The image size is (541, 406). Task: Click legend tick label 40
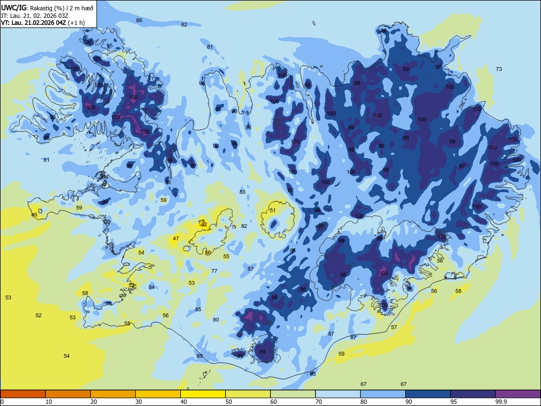click(183, 402)
